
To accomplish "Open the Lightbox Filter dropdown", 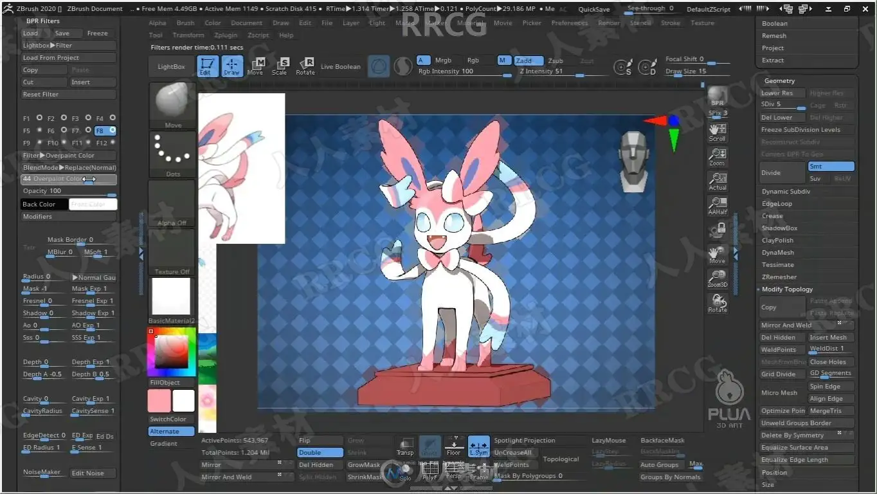I will (69, 46).
